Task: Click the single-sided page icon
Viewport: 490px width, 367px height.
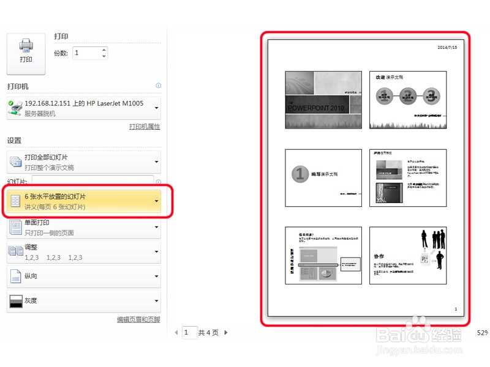Action: coord(15,228)
